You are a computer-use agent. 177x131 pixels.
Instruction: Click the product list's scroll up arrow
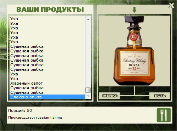click(x=88, y=19)
